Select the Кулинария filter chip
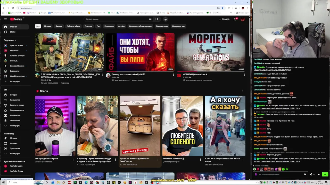Viewport: 330px width, 185px height. click(x=109, y=26)
